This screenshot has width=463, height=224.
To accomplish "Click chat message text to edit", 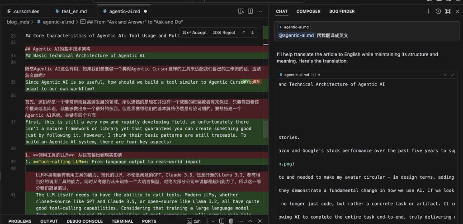I will (332, 35).
